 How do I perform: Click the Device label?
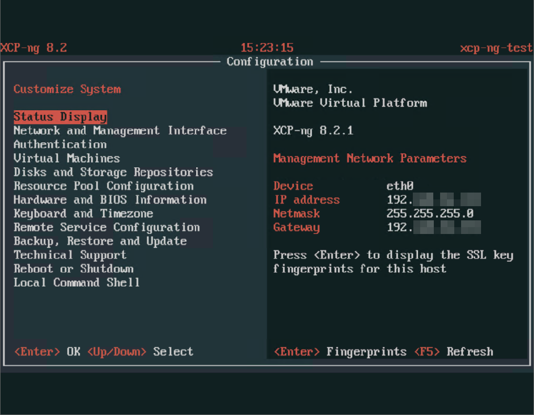point(293,186)
